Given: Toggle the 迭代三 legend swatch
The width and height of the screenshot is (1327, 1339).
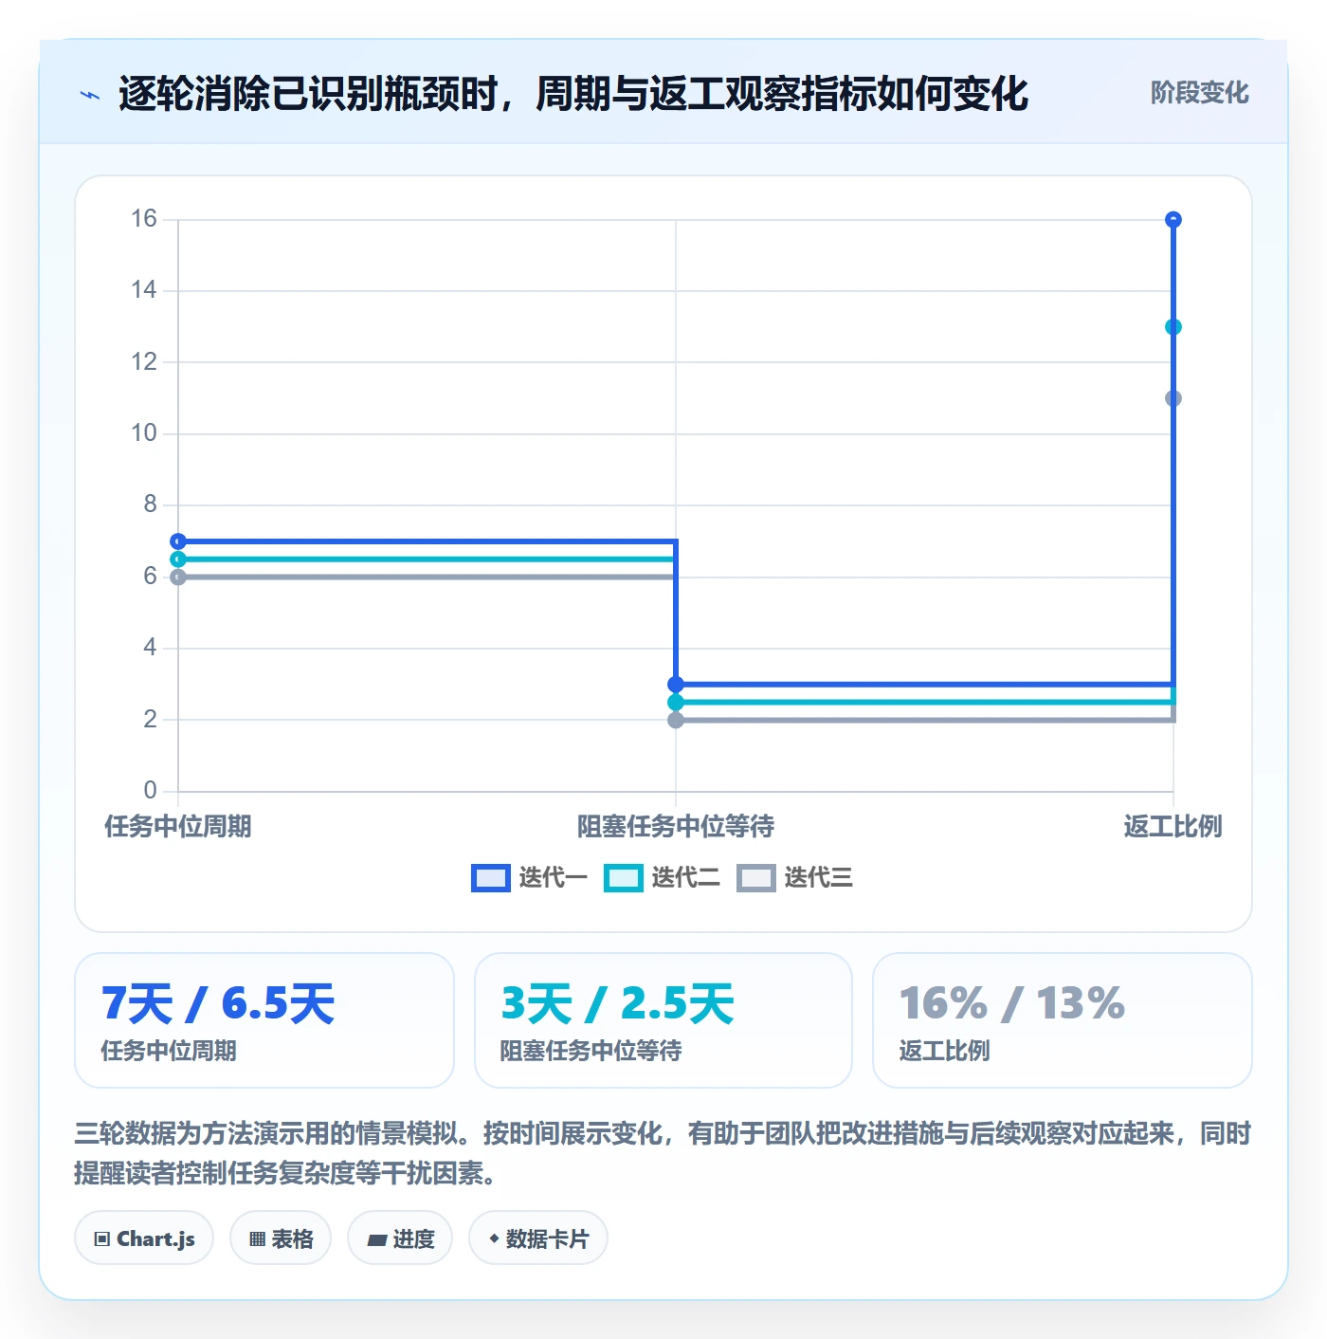Looking at the screenshot, I should (756, 878).
